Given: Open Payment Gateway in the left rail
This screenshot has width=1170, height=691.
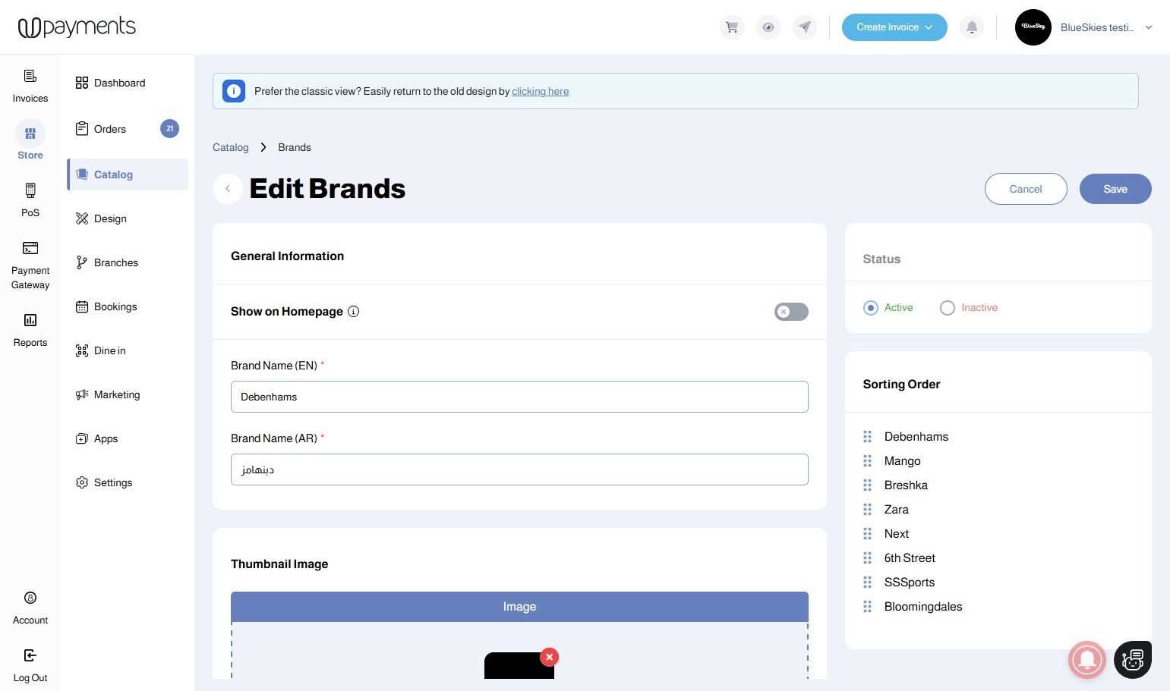Looking at the screenshot, I should coord(30,265).
